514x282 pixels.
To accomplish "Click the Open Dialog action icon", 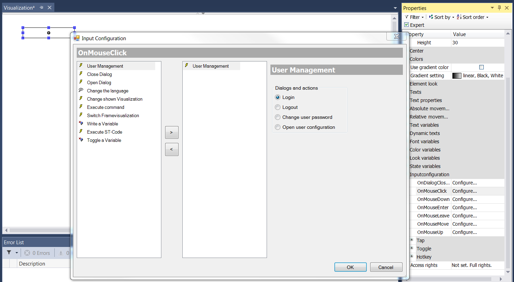I will pos(81,82).
